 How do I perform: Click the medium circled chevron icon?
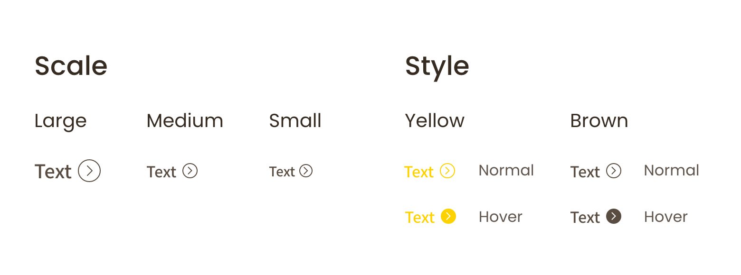pos(190,171)
